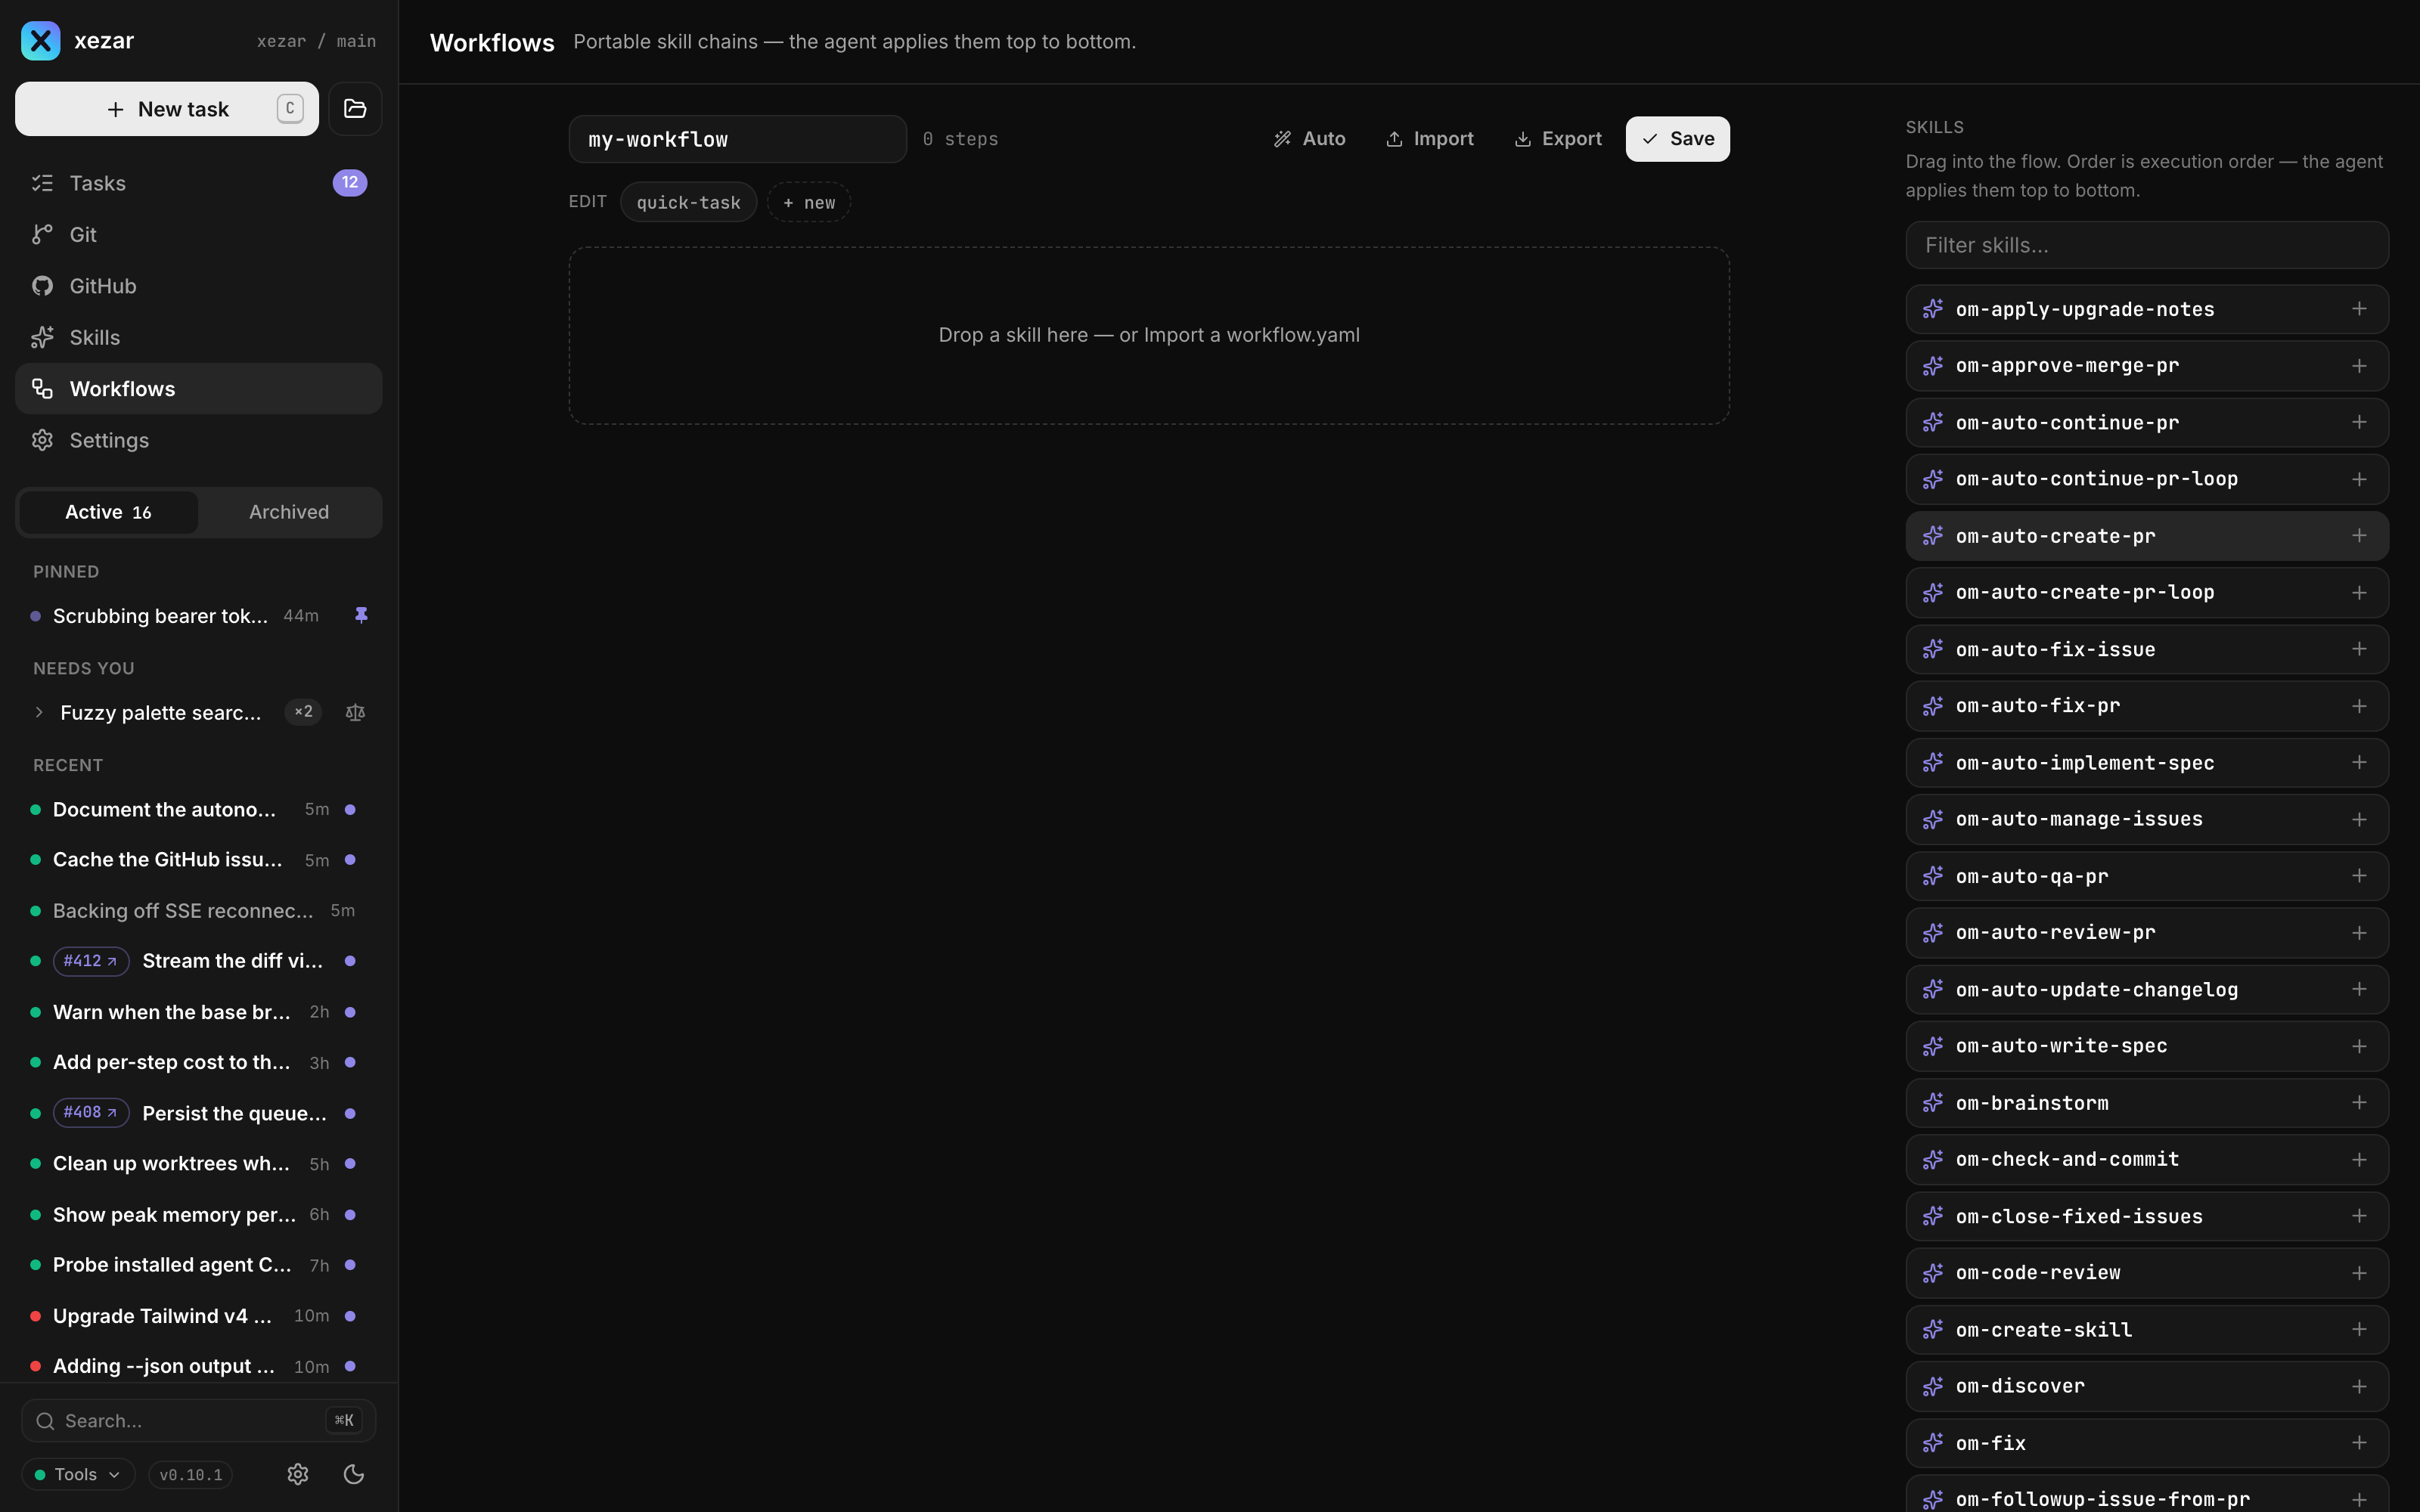Screen dimensions: 2420x1512
Task: Open Adding --json output task
Action: [198, 1366]
